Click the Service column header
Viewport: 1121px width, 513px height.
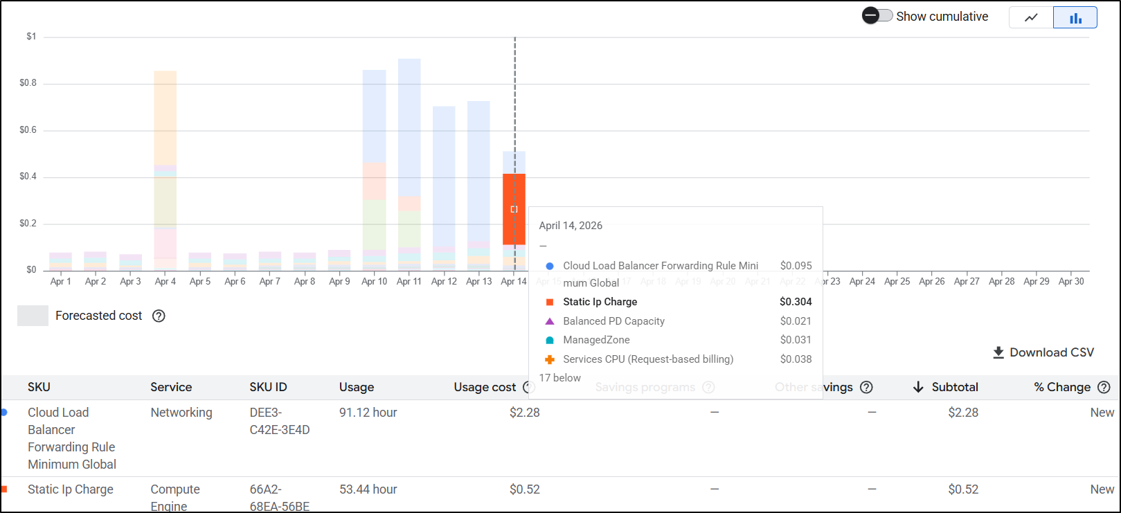(x=171, y=387)
